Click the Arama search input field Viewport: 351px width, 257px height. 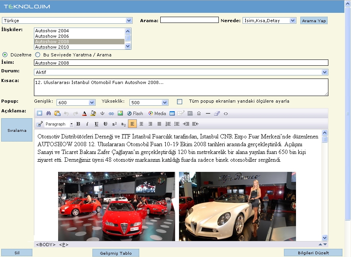tap(190, 20)
